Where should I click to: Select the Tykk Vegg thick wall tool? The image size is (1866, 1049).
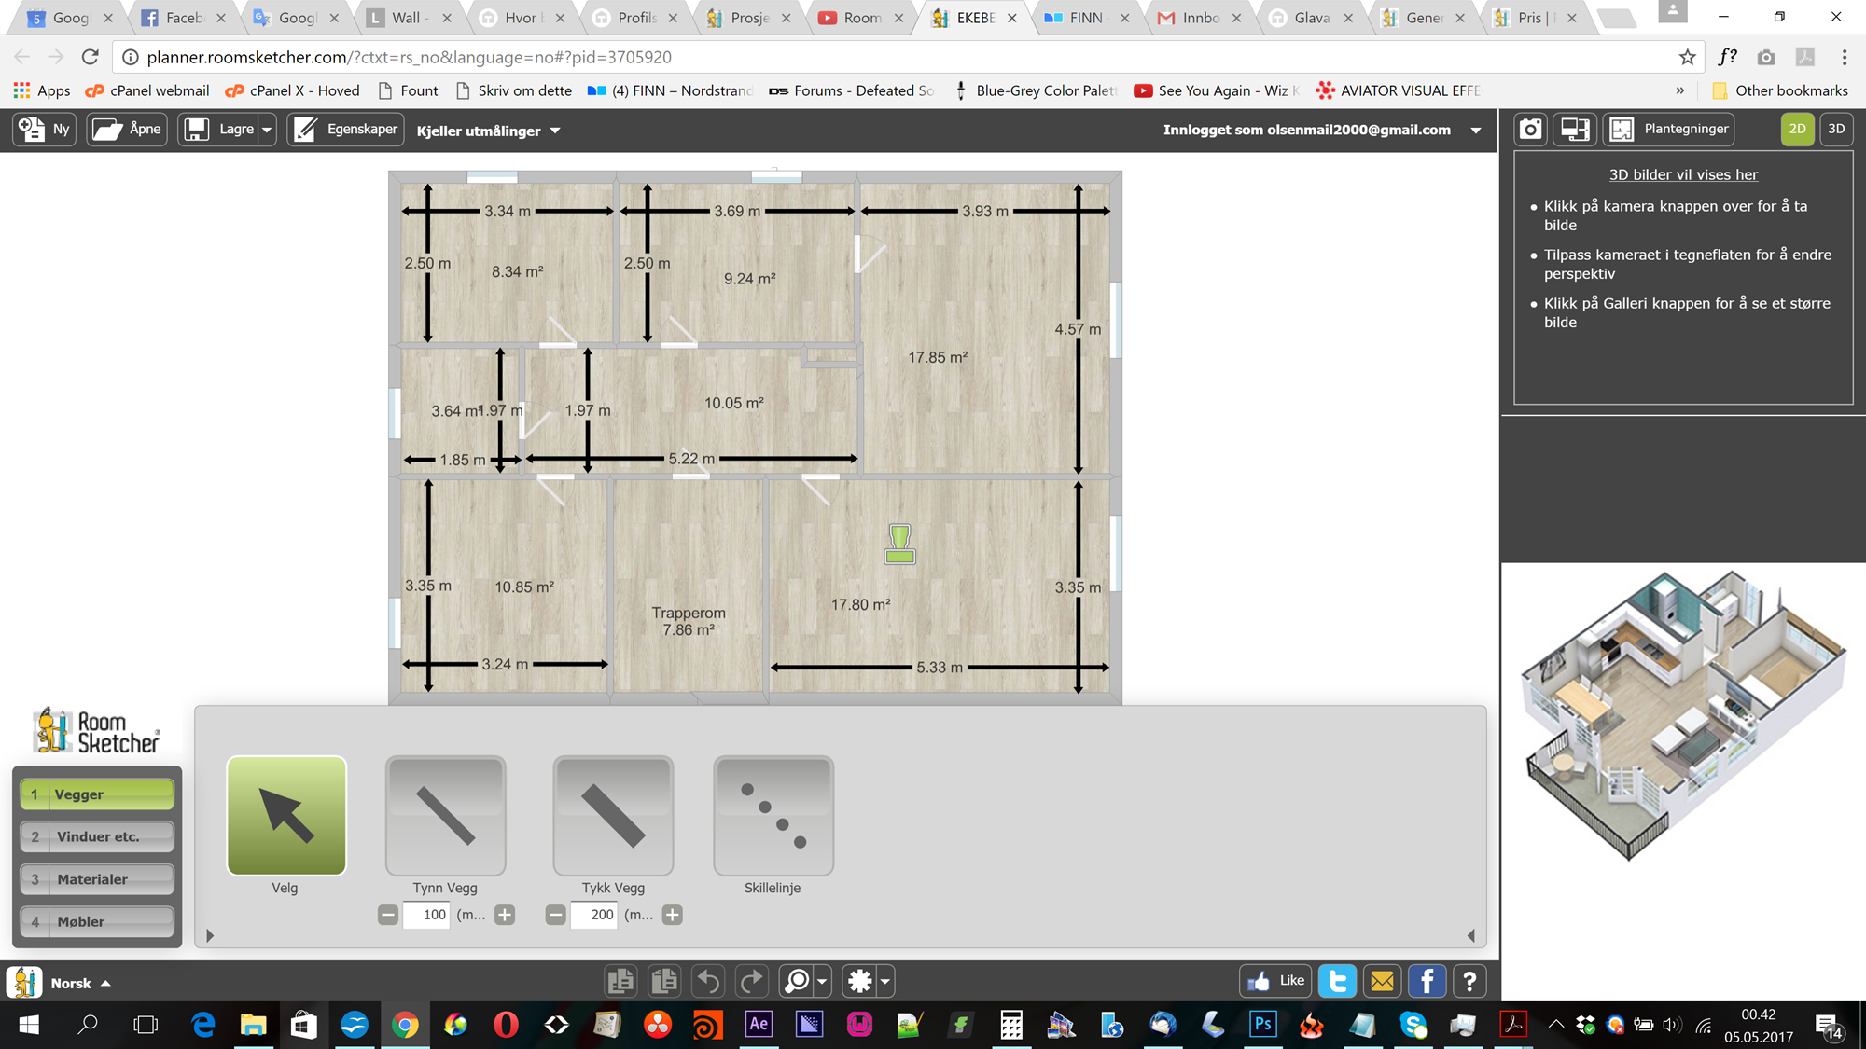(613, 816)
